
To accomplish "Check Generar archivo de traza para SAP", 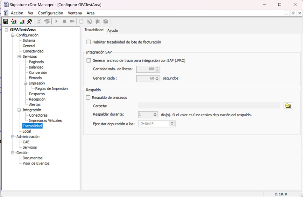I will [x=89, y=60].
